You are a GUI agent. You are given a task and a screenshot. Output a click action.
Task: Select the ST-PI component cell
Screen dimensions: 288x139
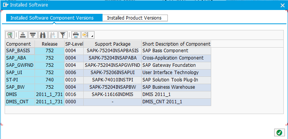[x=20, y=80]
